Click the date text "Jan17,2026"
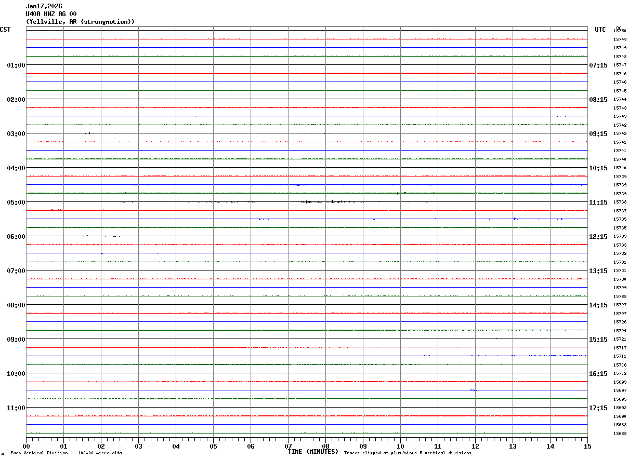This screenshot has width=629, height=460. 44,6
